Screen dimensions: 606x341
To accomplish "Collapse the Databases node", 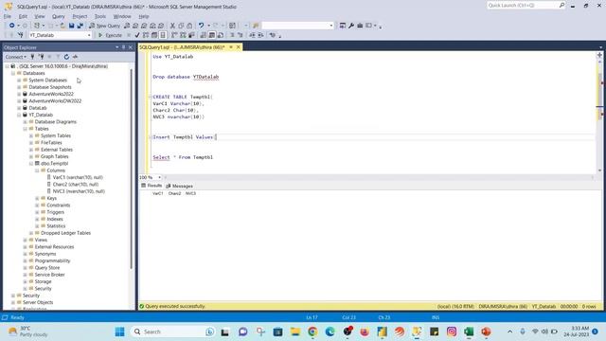I will tap(13, 73).
